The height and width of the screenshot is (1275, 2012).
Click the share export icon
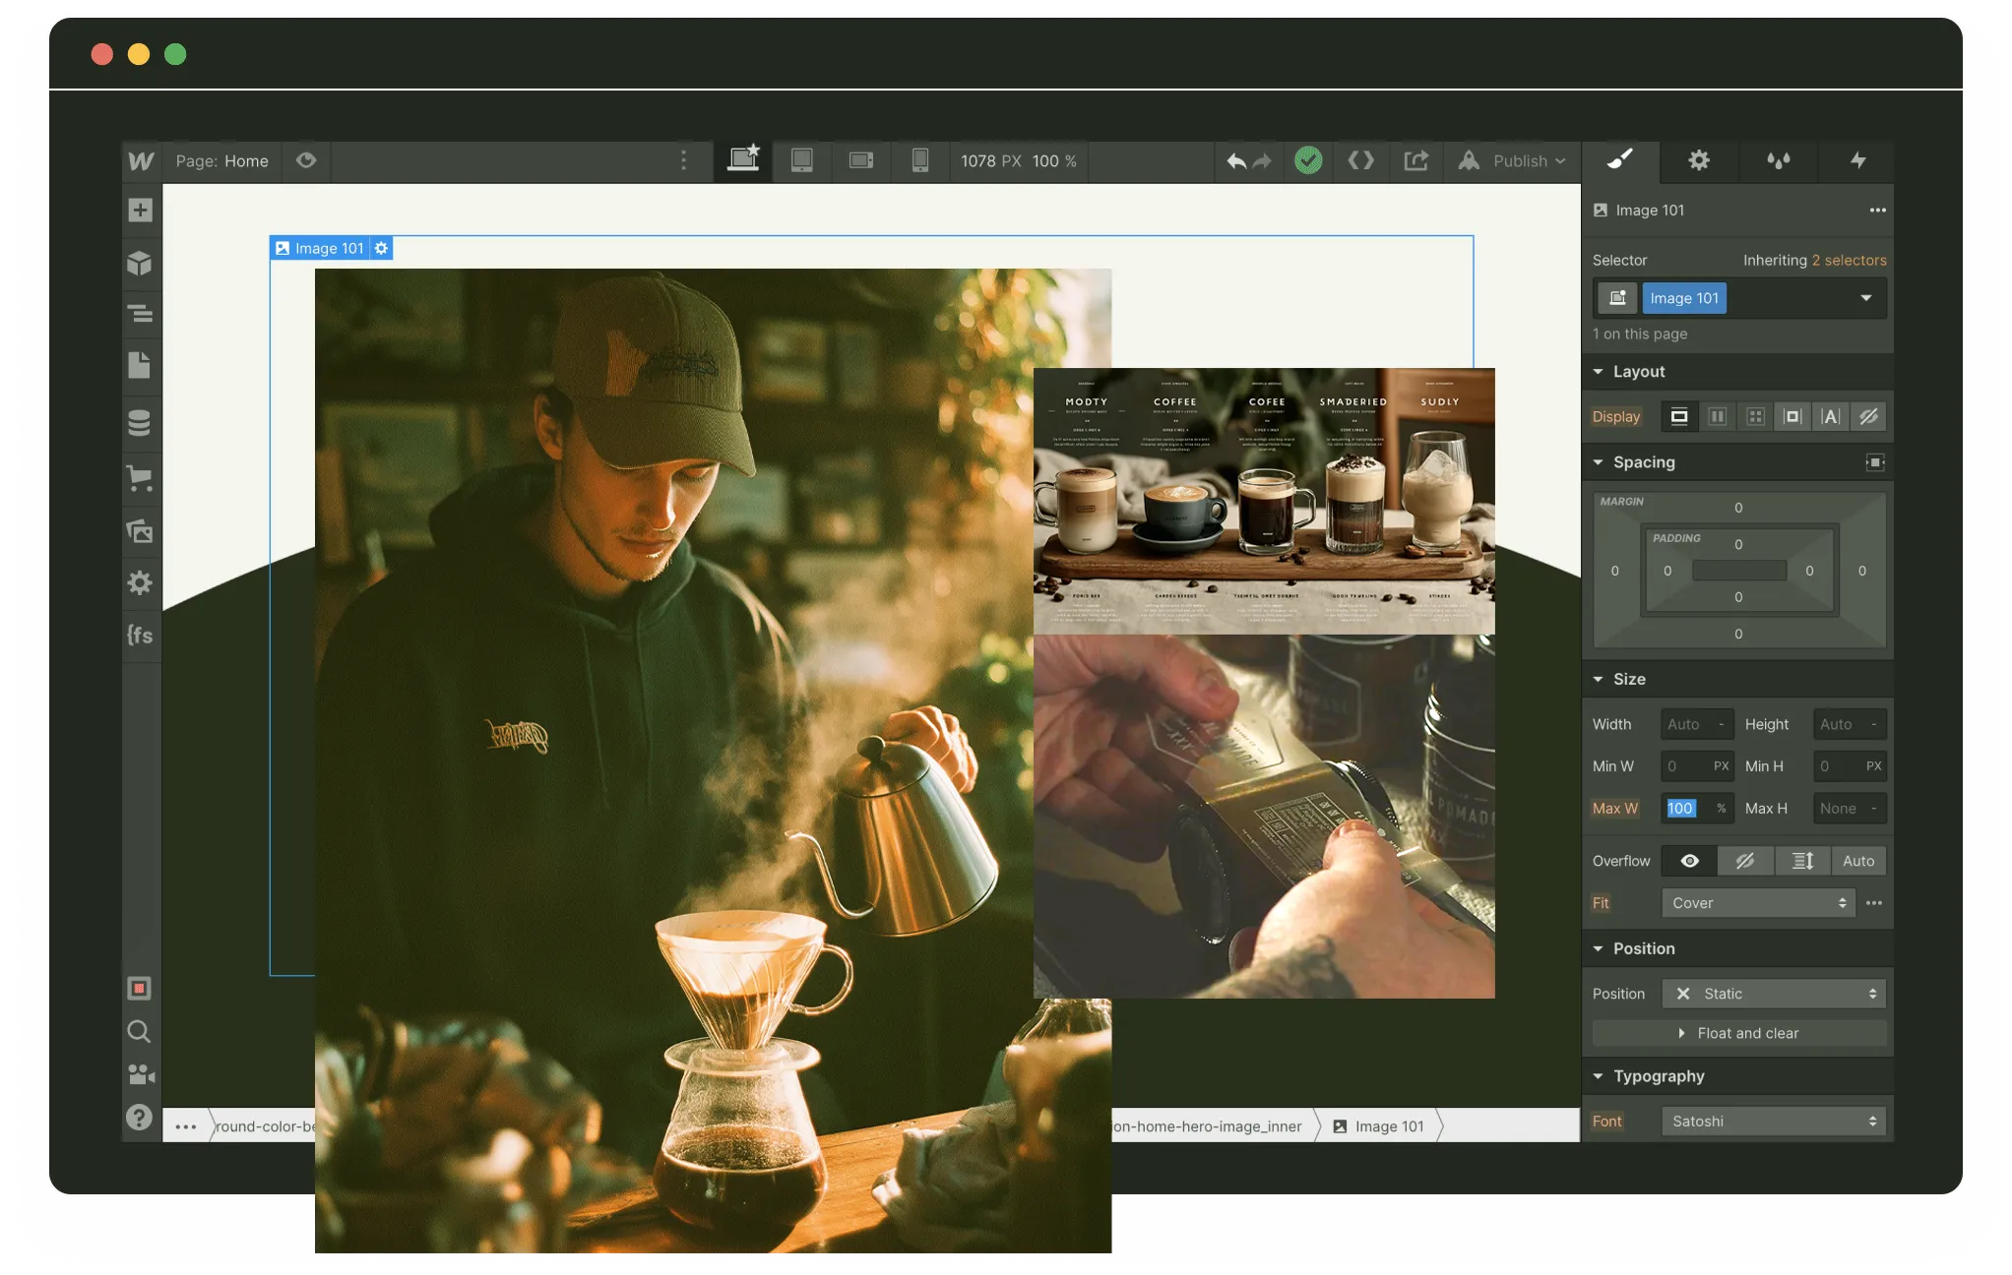[1416, 160]
